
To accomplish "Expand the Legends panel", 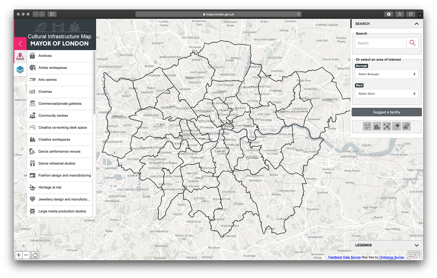I will (386, 245).
